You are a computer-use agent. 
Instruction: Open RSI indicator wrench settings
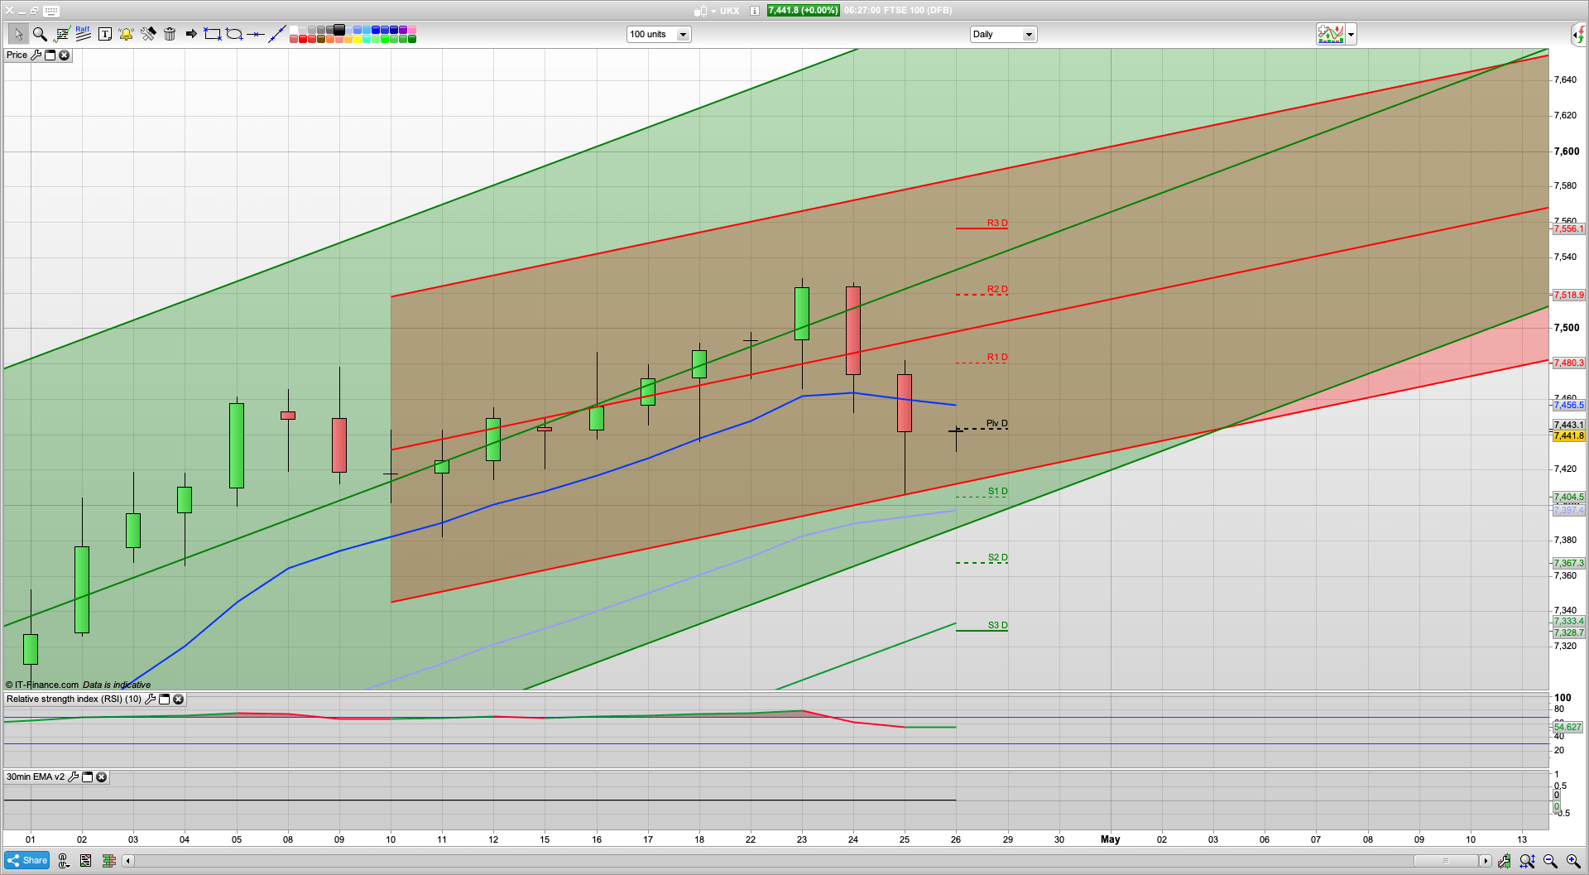[150, 699]
